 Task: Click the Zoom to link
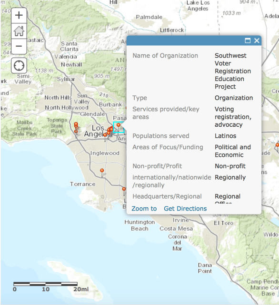[144, 209]
